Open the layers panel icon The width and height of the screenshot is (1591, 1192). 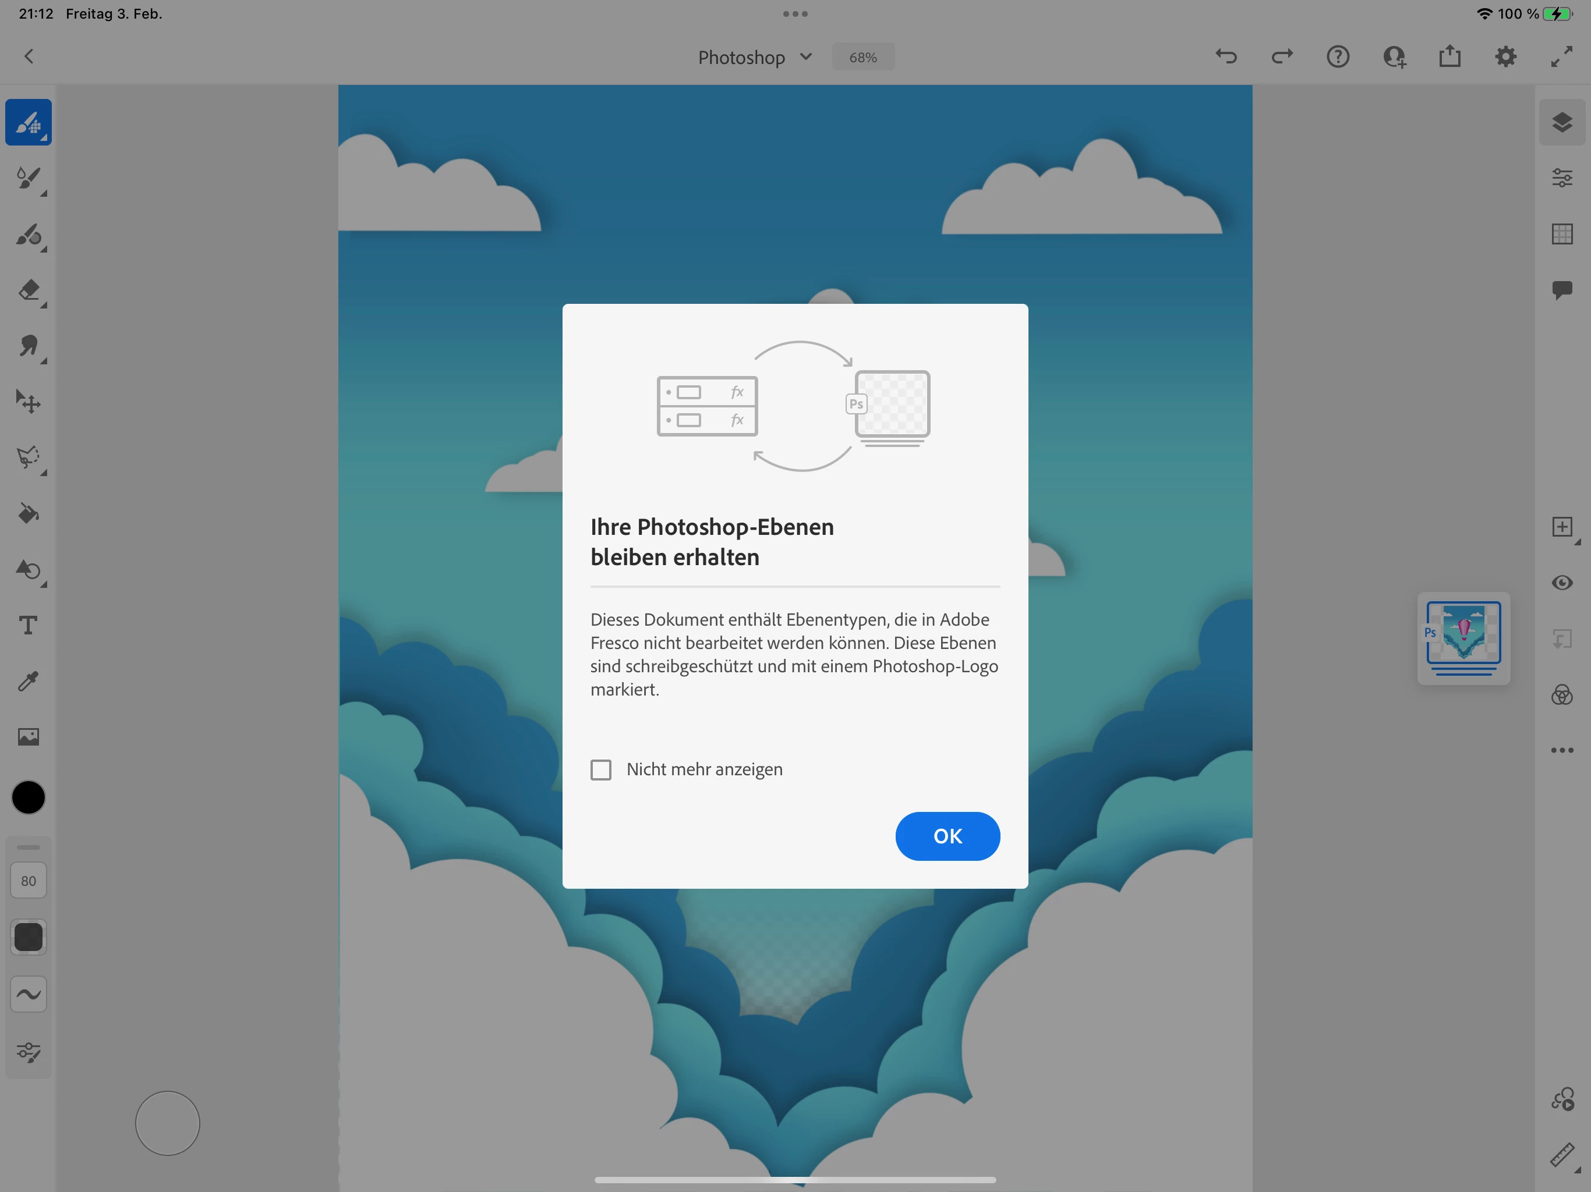click(1561, 122)
